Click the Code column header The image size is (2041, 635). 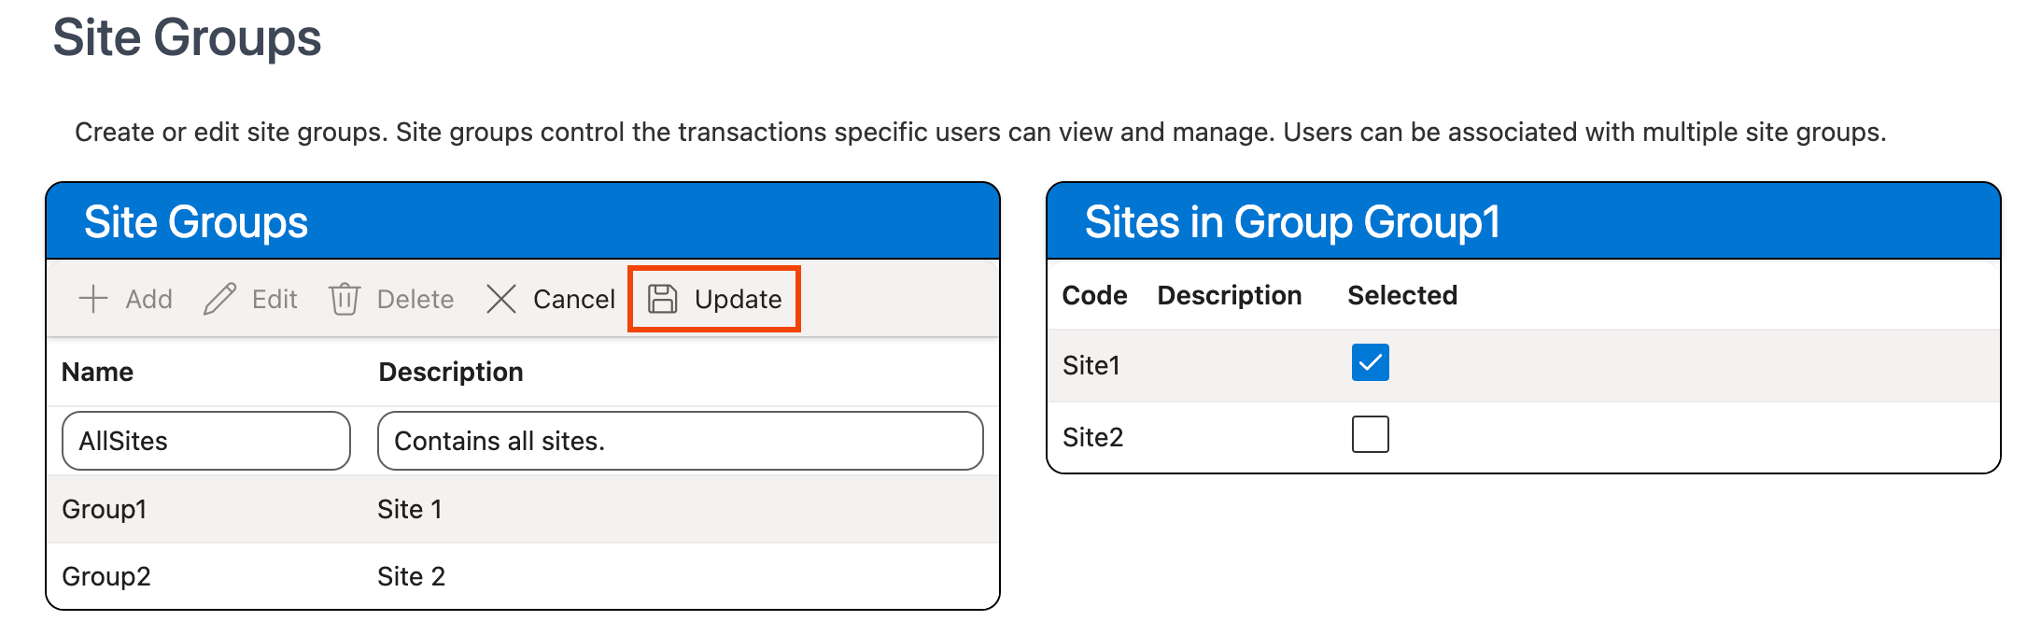pos(1094,295)
